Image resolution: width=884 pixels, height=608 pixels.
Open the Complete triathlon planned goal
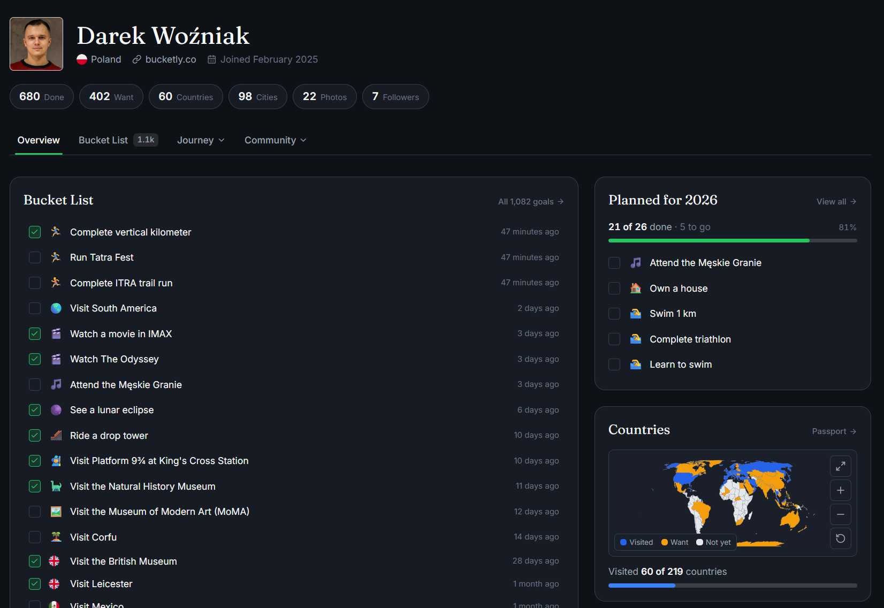point(690,339)
